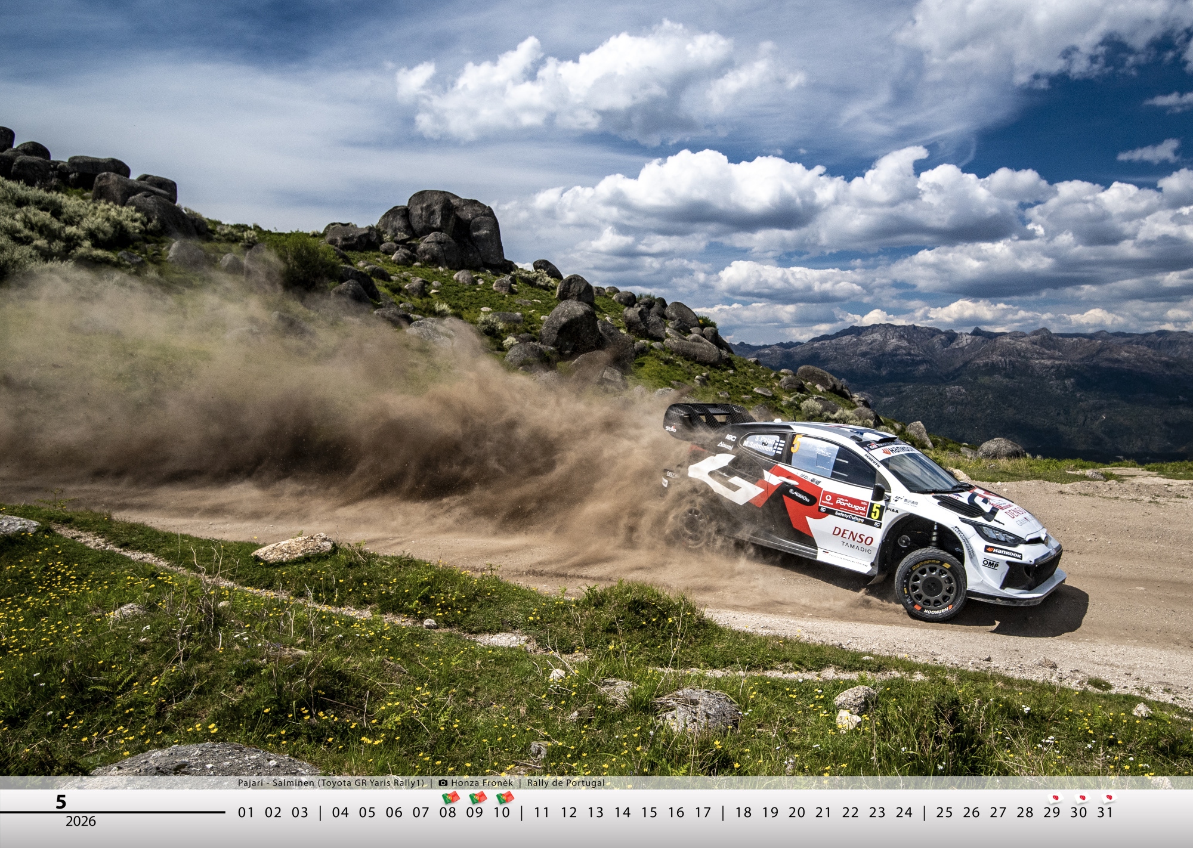Click the photographer name Honza Froněk
The height and width of the screenshot is (848, 1193).
click(481, 783)
